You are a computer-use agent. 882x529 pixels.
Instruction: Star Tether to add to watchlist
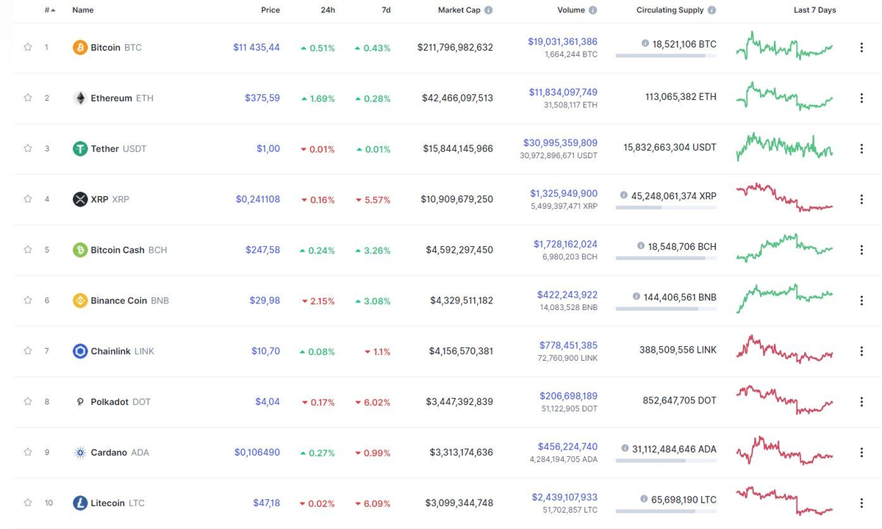[28, 148]
